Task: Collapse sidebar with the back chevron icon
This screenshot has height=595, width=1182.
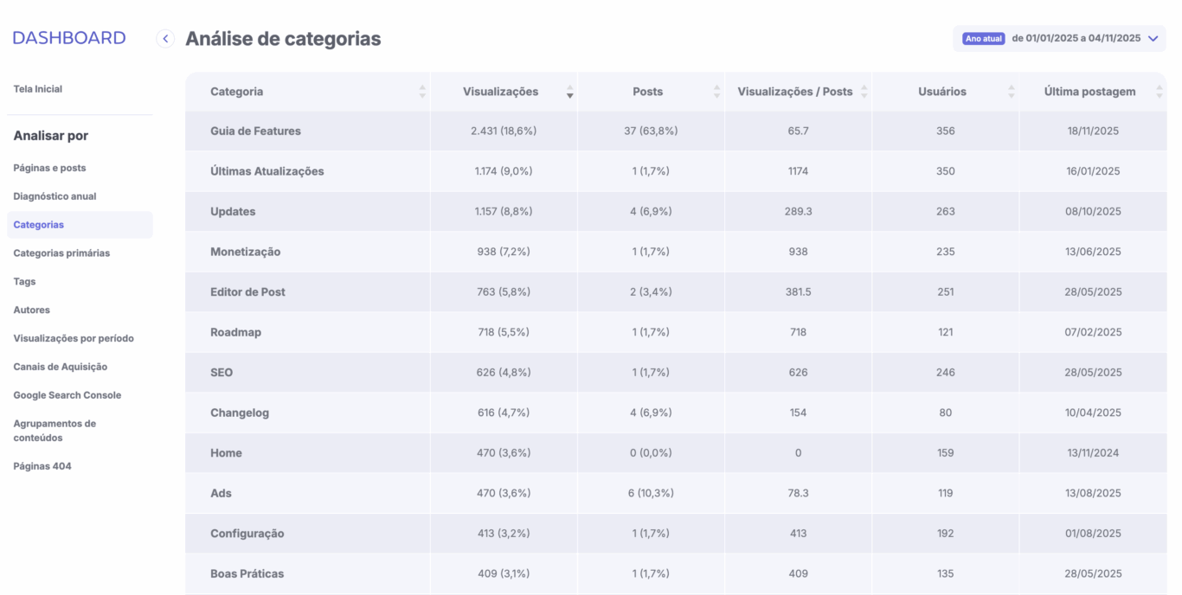Action: (165, 38)
